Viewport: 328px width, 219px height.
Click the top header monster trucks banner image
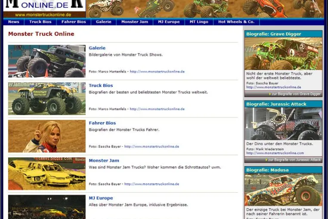(205, 9)
